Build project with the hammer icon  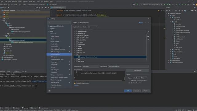coord(138,5)
